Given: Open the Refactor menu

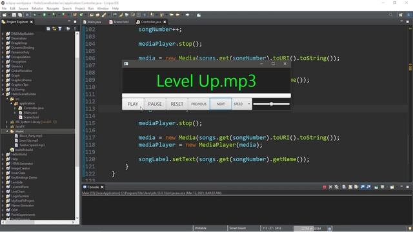Looking at the screenshot, I should 37,8.
